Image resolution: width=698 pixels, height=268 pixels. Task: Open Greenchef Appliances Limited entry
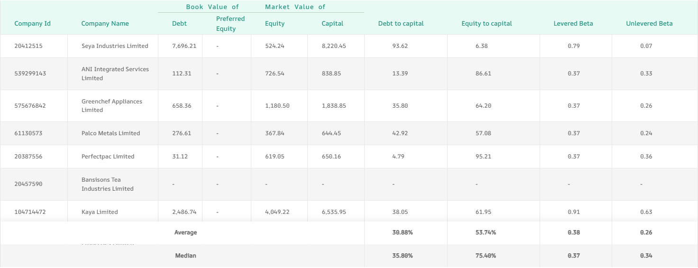(111, 106)
